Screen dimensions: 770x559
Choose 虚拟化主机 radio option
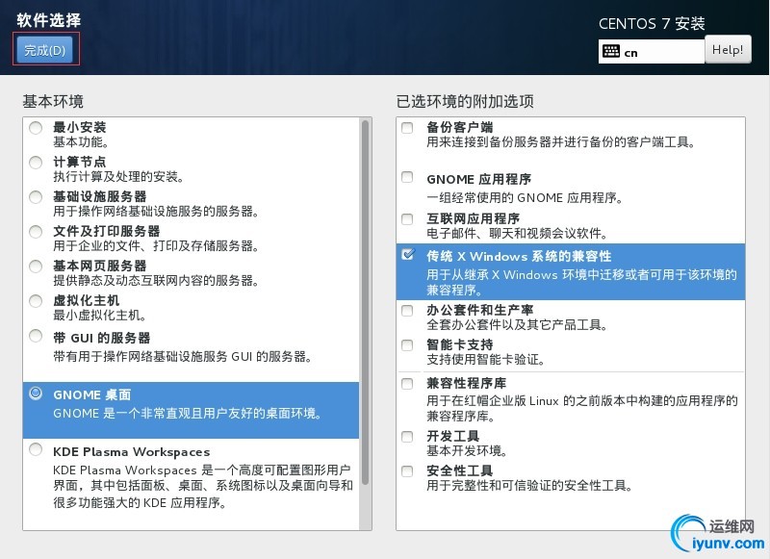click(36, 301)
